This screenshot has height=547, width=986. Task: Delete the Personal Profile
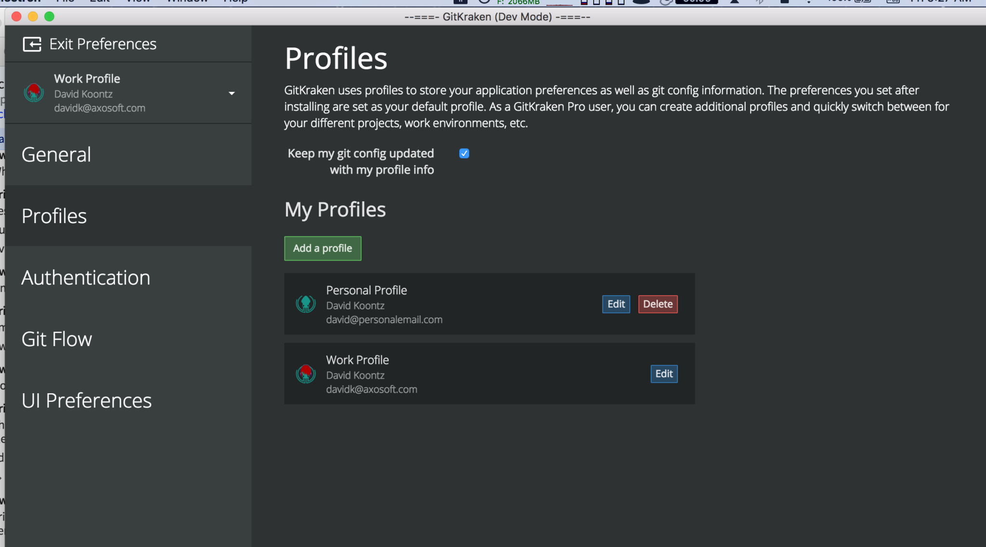(x=658, y=304)
